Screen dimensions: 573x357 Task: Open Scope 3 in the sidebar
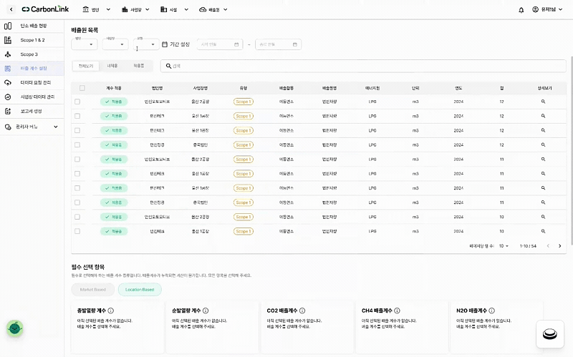tap(29, 54)
